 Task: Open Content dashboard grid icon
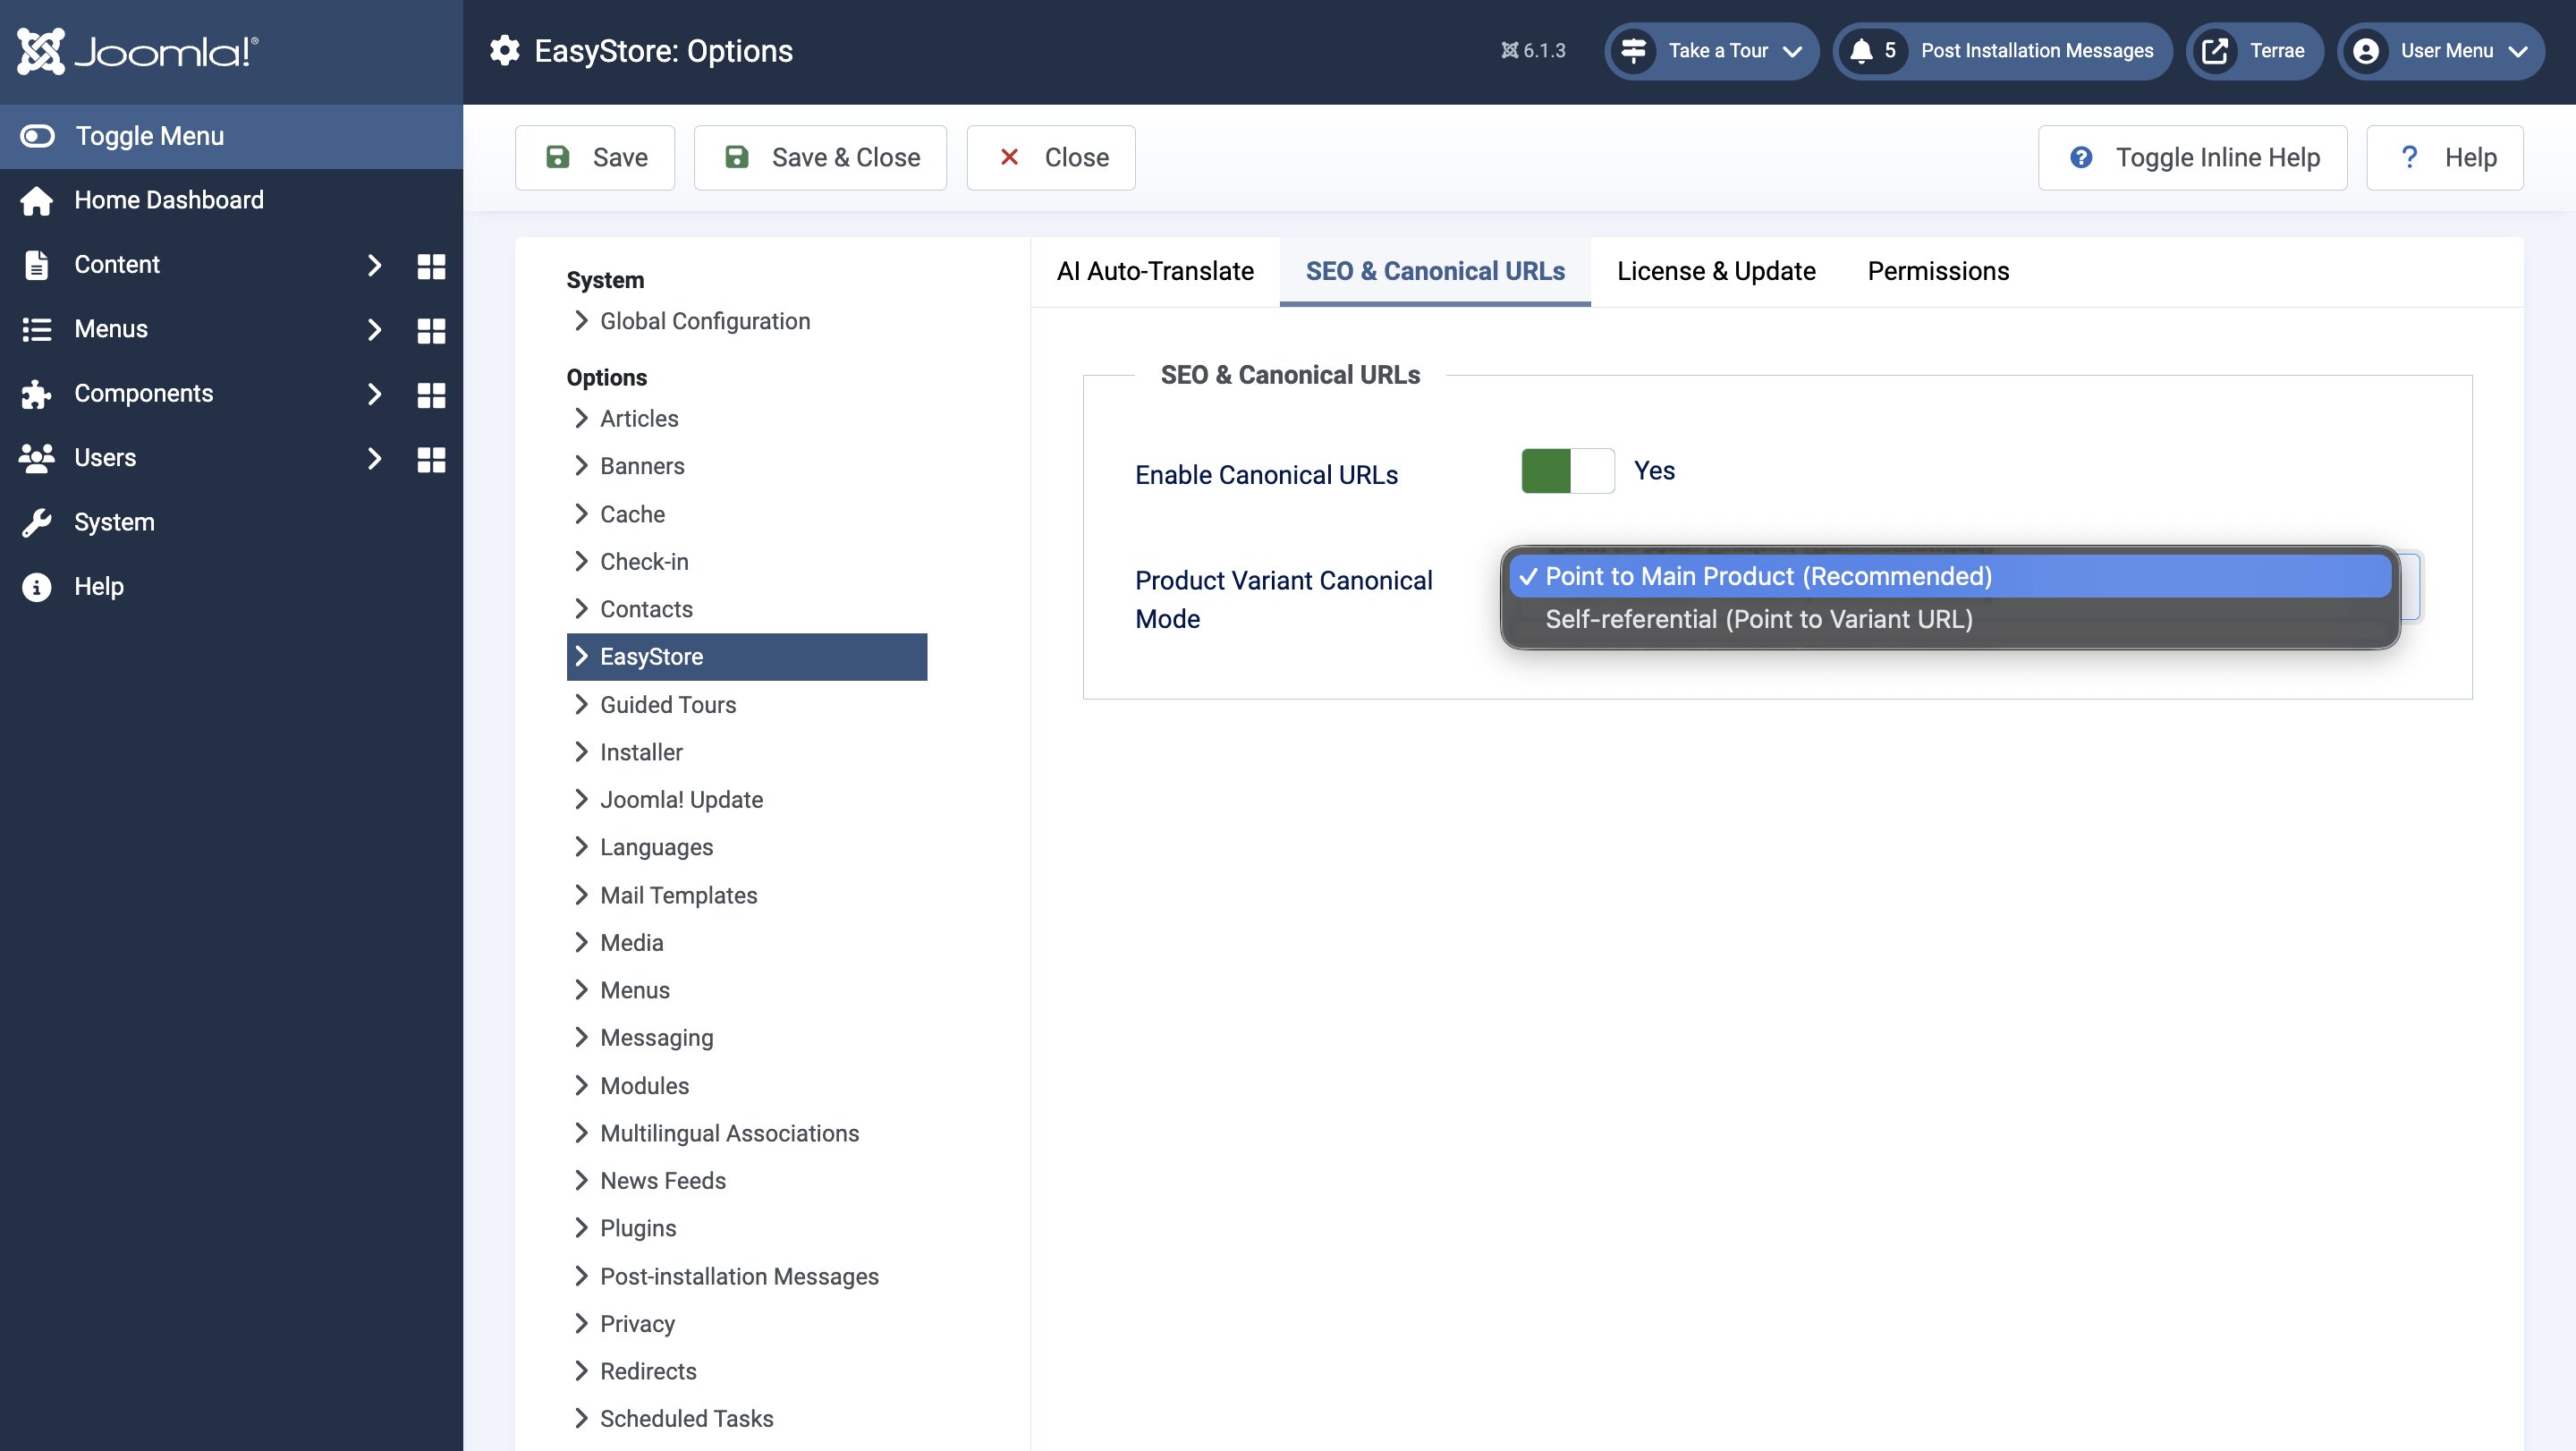tap(431, 265)
